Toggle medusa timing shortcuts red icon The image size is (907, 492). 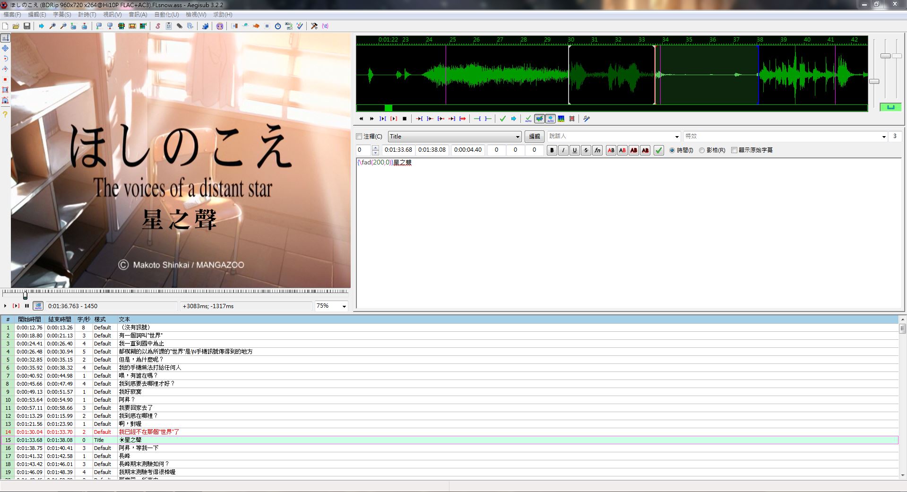(572, 119)
